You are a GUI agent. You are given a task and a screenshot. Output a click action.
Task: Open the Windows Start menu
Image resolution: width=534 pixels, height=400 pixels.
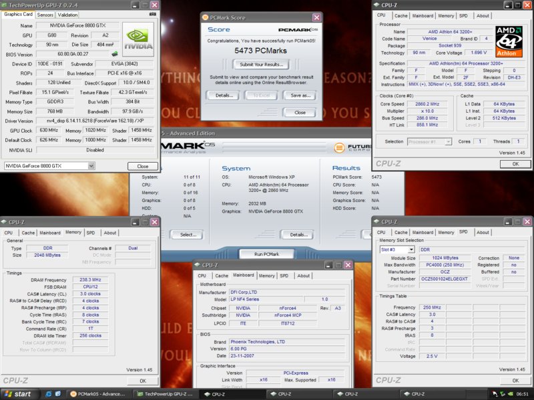pos(19,394)
